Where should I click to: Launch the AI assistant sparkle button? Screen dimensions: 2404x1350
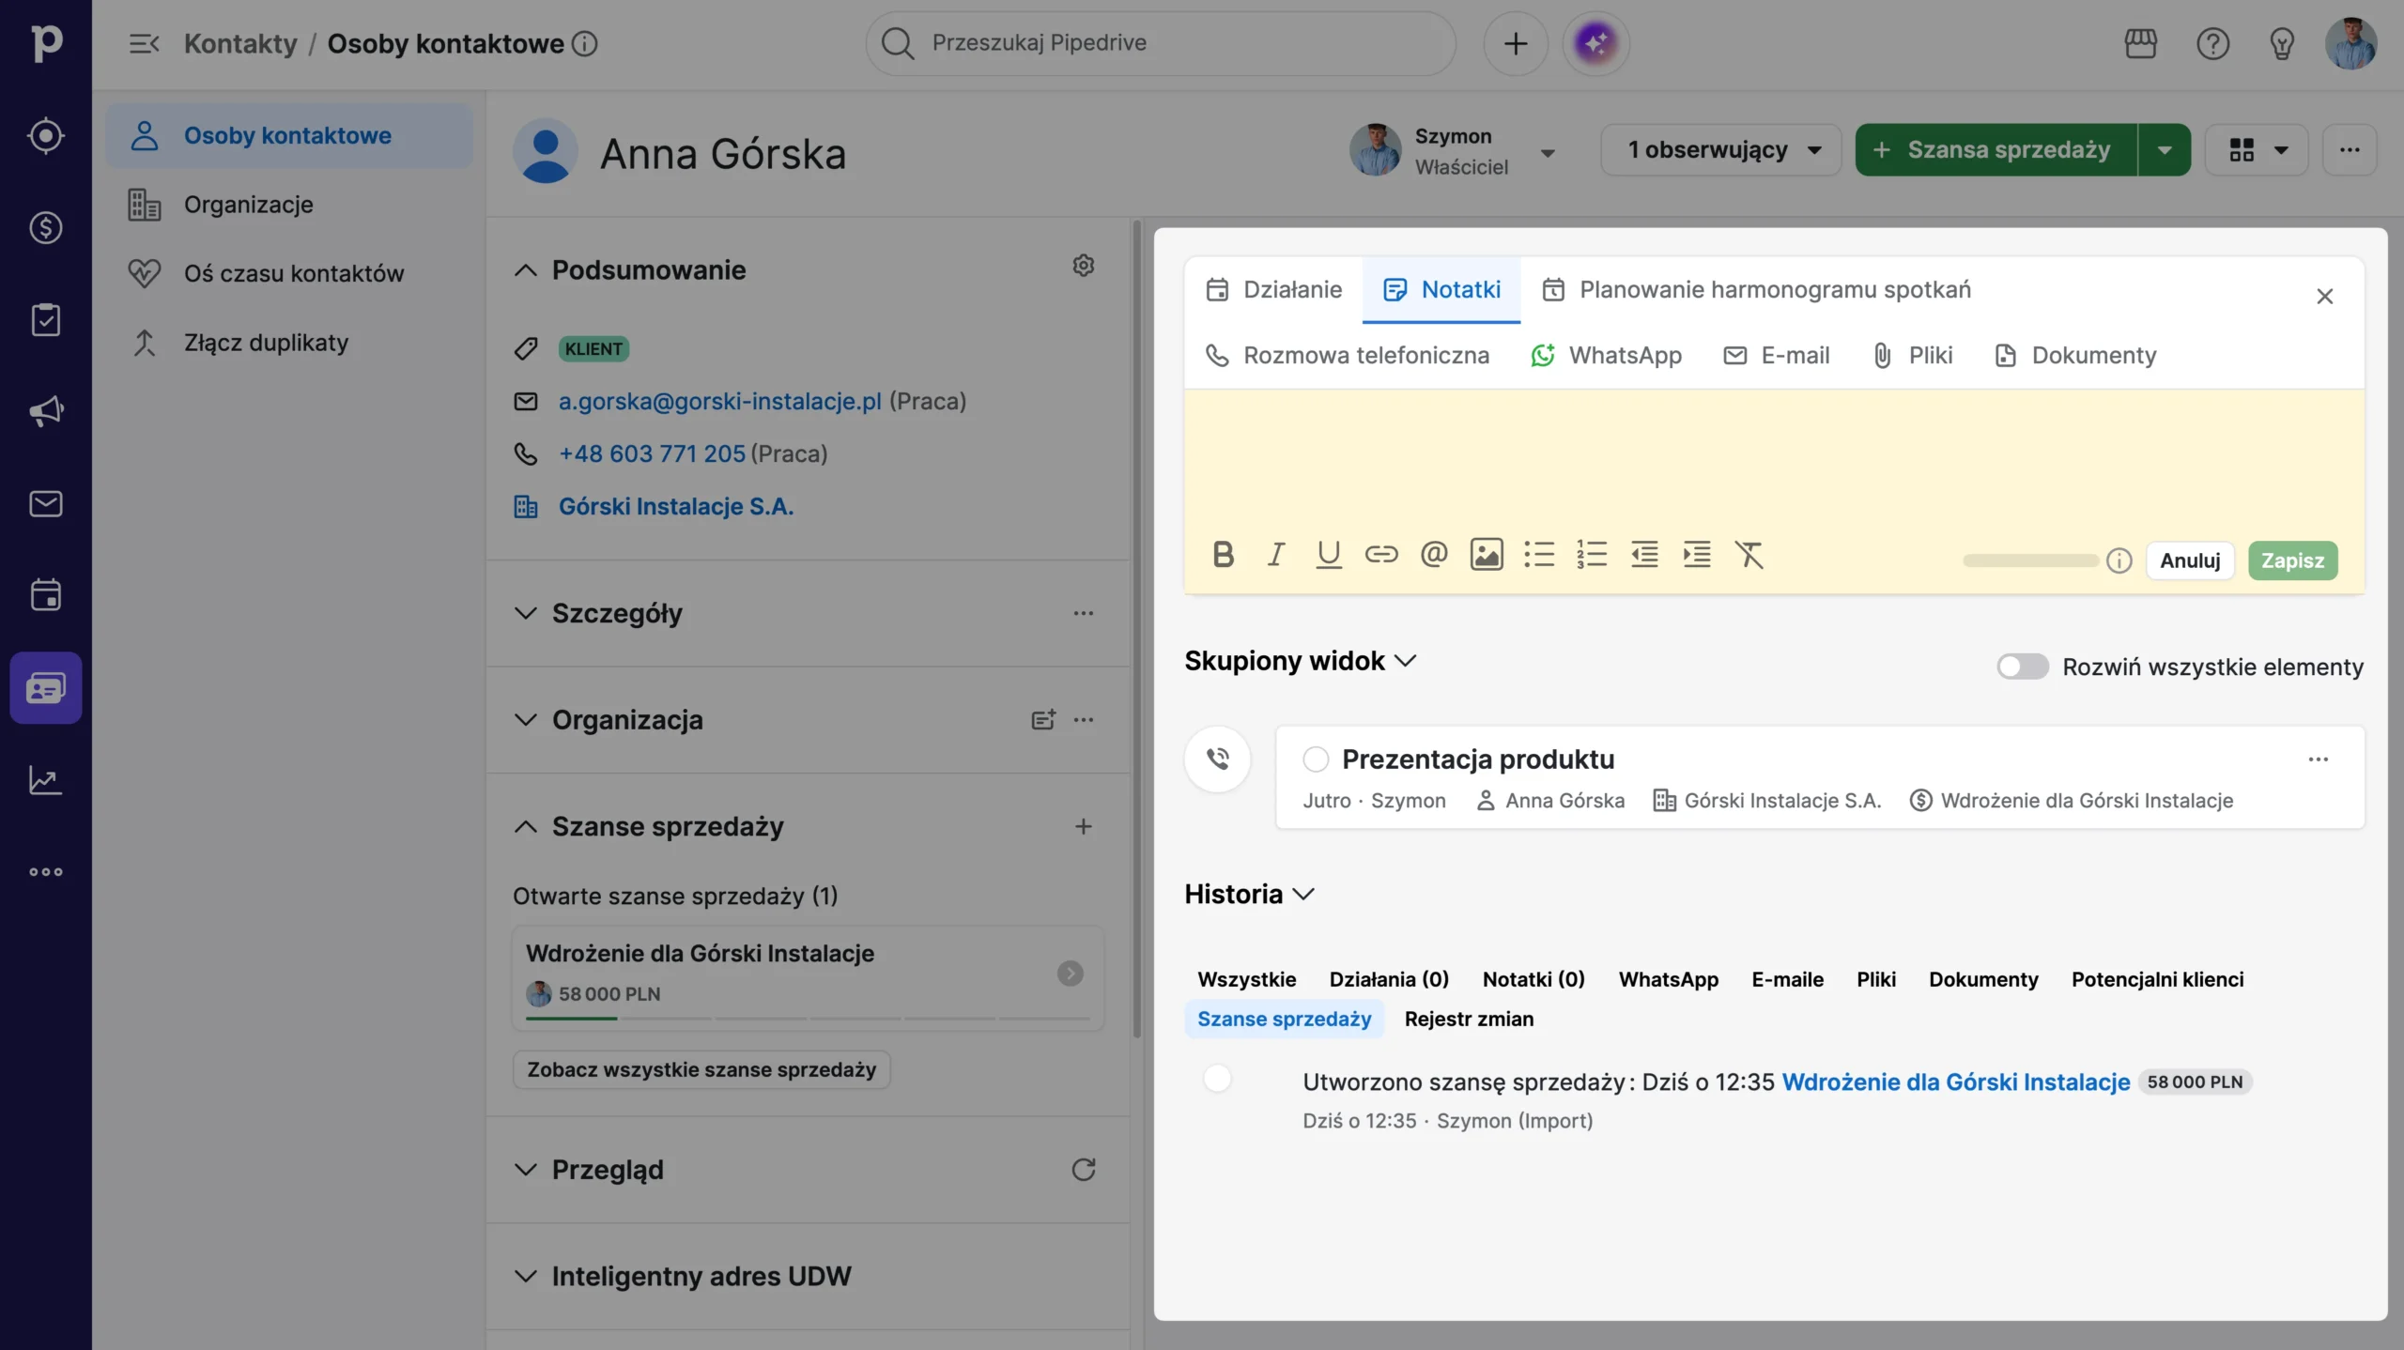pyautogui.click(x=1595, y=43)
